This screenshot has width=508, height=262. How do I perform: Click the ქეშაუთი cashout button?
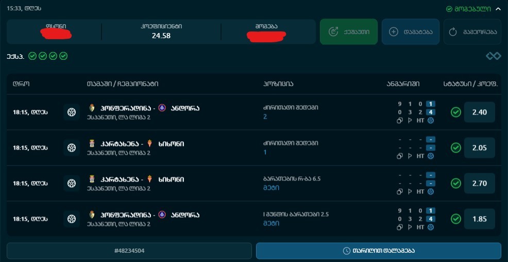349,31
